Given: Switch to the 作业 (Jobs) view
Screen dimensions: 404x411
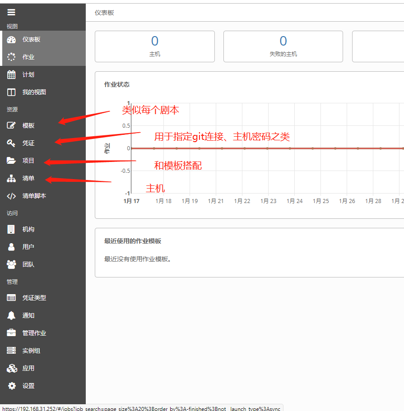Looking at the screenshot, I should click(x=11, y=56).
